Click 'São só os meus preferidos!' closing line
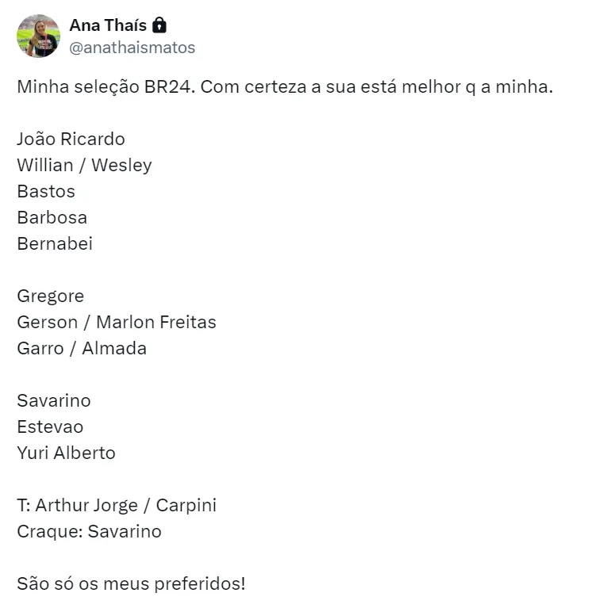 click(x=131, y=583)
